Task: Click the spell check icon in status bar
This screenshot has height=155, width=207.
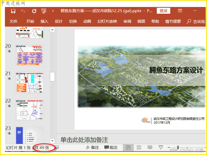Action: [57, 148]
